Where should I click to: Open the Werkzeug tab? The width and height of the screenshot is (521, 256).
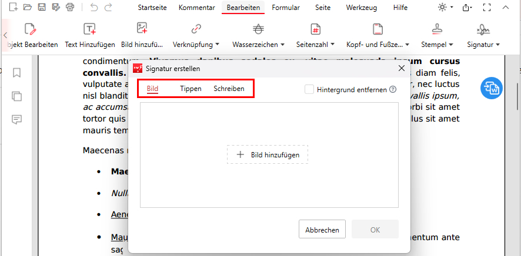[361, 8]
